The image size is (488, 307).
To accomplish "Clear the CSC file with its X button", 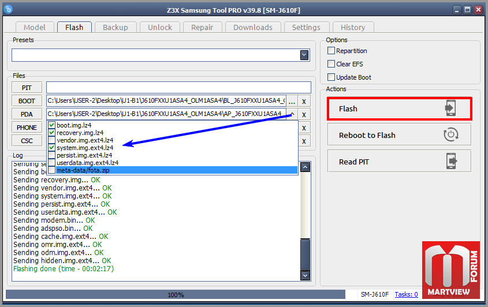I will [x=304, y=141].
